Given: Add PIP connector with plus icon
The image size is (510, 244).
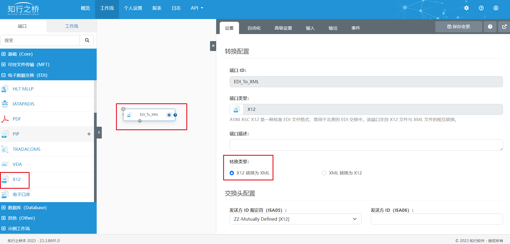Looking at the screenshot, I should pyautogui.click(x=89, y=134).
